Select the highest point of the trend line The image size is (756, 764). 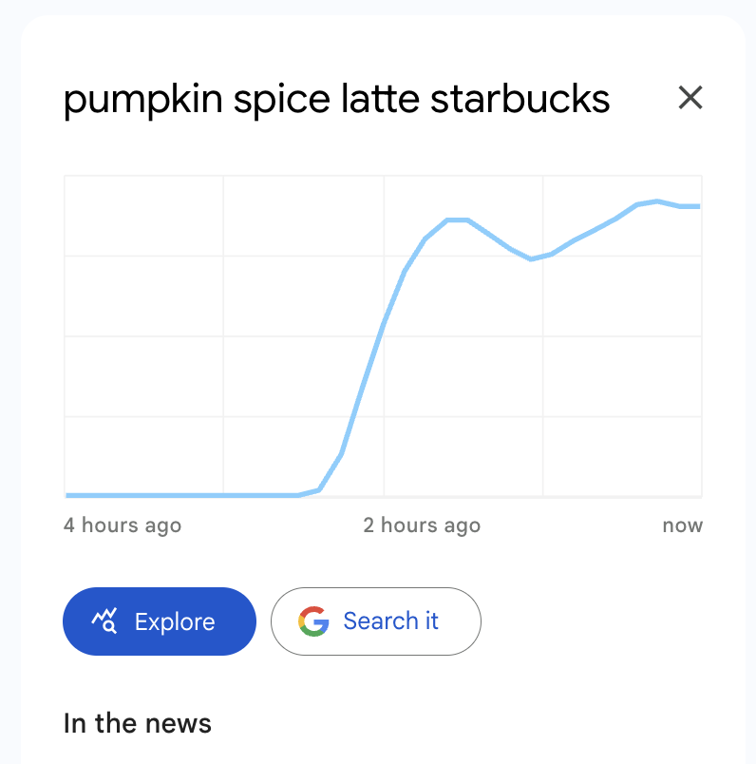[657, 201]
